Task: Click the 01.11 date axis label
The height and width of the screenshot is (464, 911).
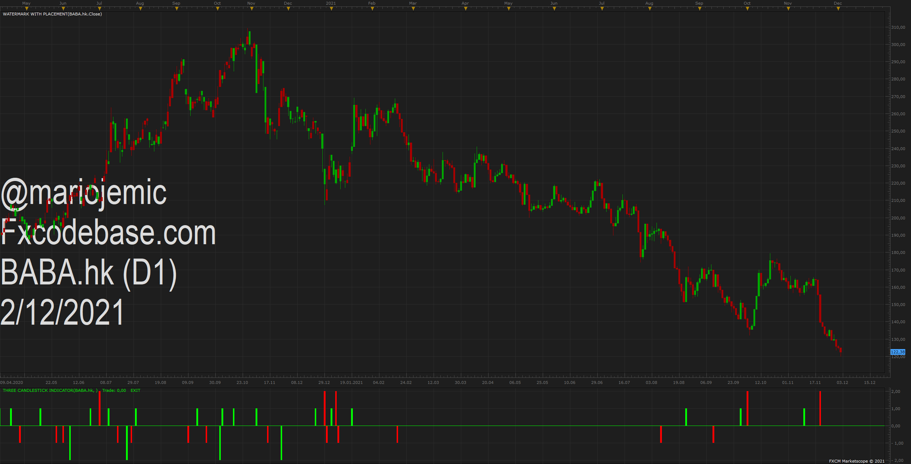Action: click(x=788, y=382)
